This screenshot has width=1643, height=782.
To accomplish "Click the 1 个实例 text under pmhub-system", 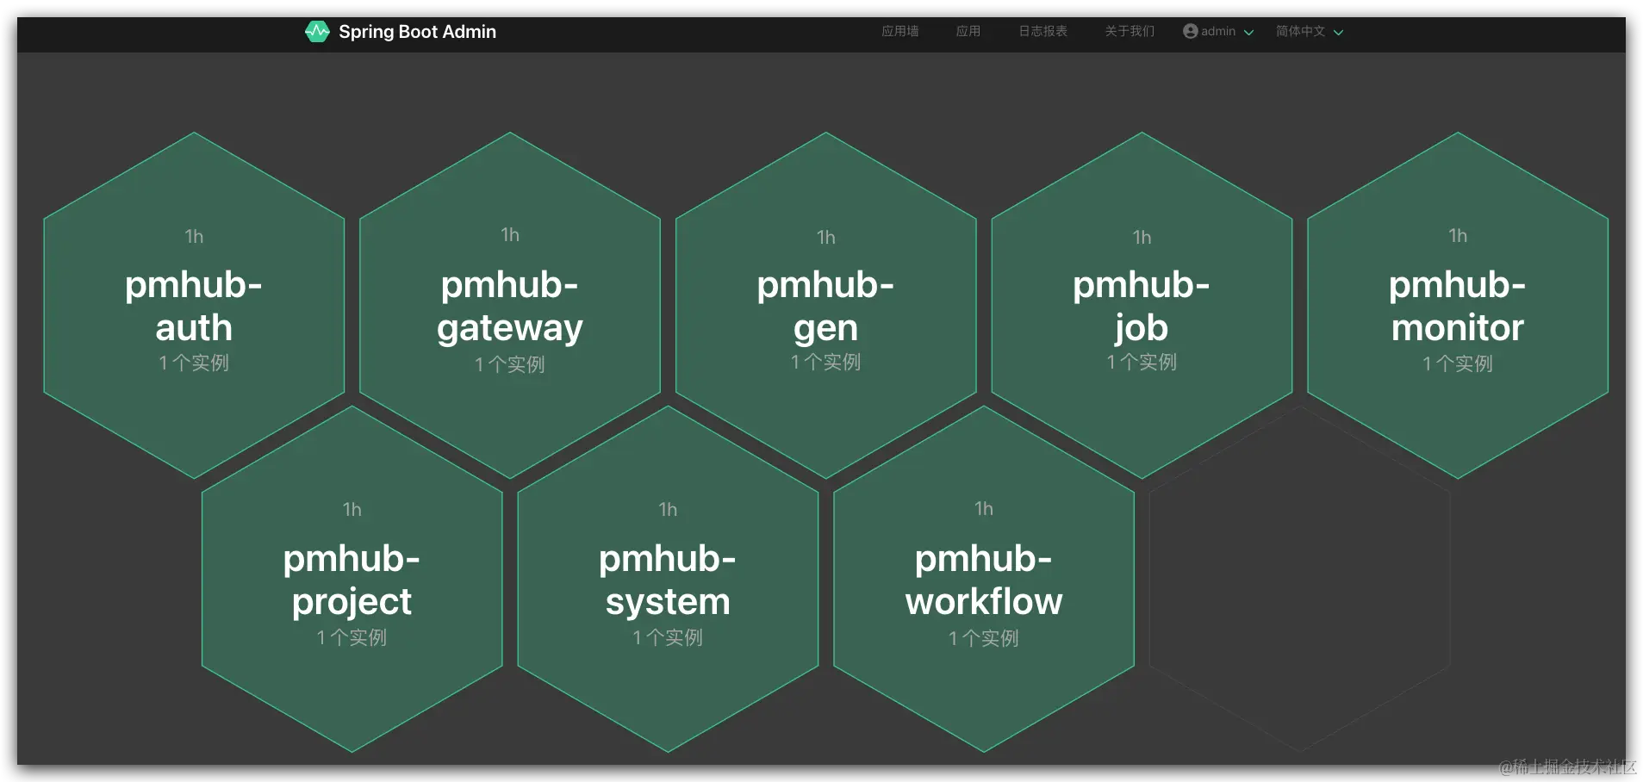I will tap(668, 637).
